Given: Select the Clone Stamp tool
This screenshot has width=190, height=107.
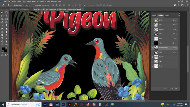Looking at the screenshot, I should (x=6, y=25).
